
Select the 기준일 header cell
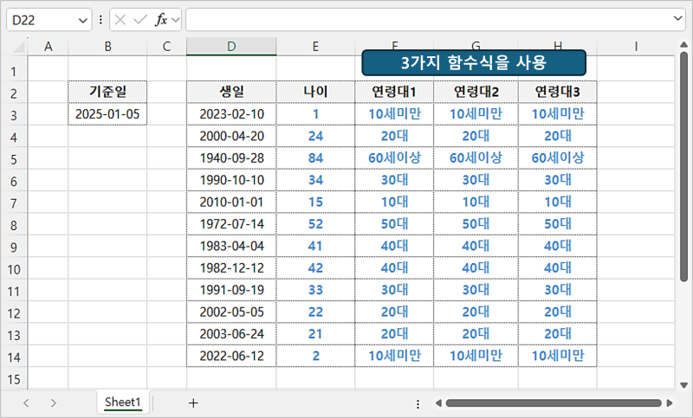[x=107, y=92]
